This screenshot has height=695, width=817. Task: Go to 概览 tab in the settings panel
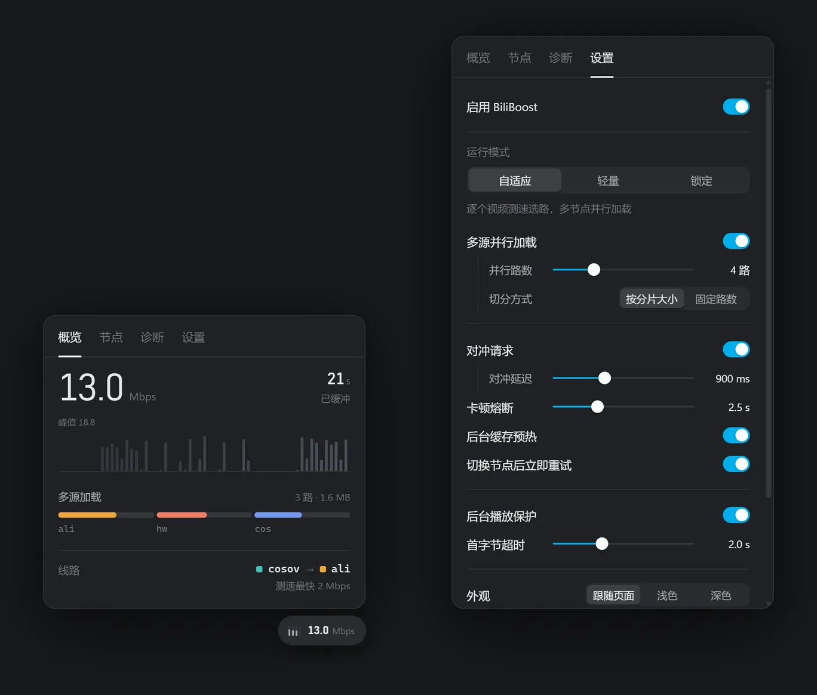coord(478,58)
